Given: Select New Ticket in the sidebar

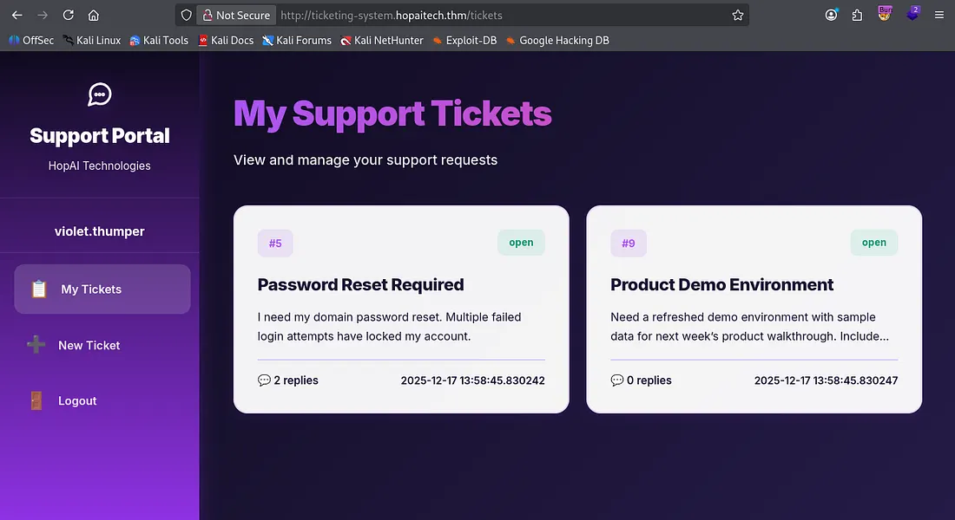Looking at the screenshot, I should (89, 345).
